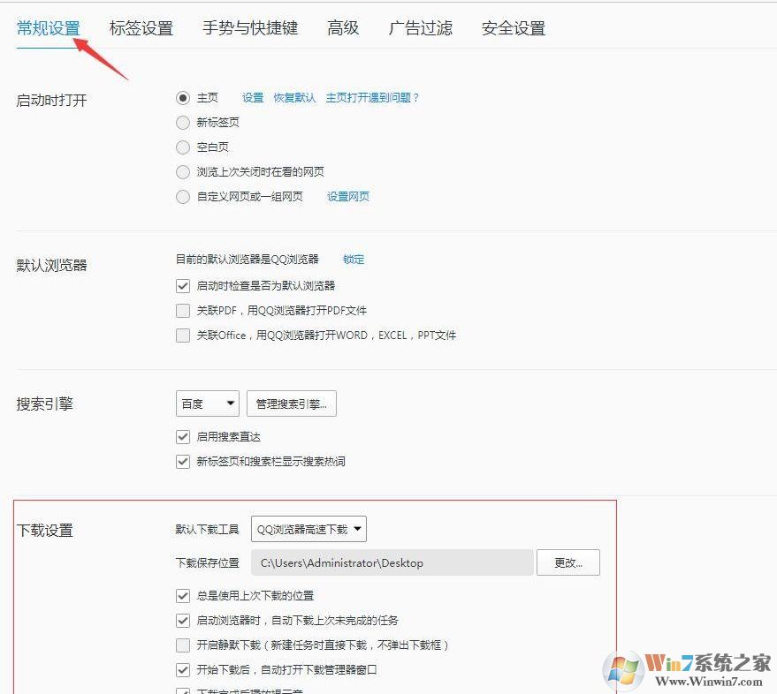Open the 广告过滤 tab
The image size is (777, 694).
[420, 27]
